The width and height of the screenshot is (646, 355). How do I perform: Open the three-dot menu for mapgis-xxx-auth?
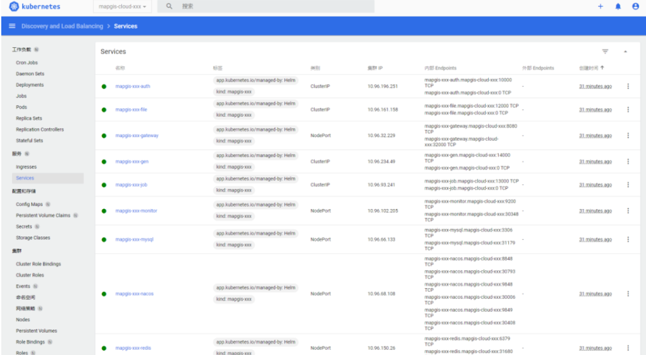point(628,86)
